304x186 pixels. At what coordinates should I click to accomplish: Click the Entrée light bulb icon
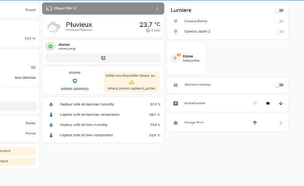tap(175, 58)
